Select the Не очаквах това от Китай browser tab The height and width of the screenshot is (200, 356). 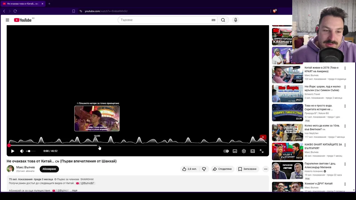click(23, 4)
